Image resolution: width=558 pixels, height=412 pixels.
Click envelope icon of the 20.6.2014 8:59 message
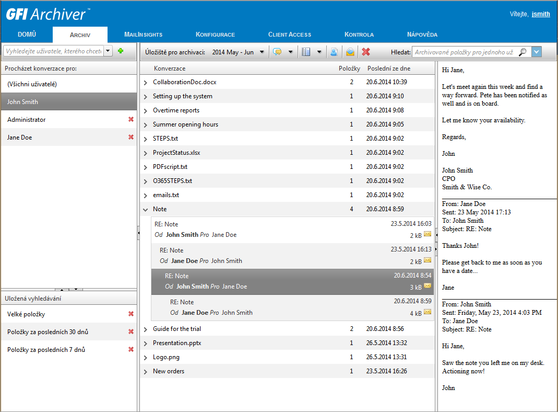coord(428,312)
